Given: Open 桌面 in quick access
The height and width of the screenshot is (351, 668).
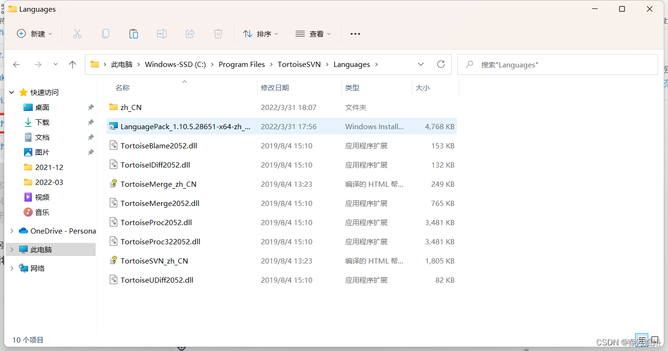Looking at the screenshot, I should tap(42, 107).
